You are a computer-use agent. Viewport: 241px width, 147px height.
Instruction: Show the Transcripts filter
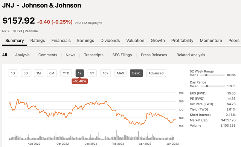[x=94, y=55]
